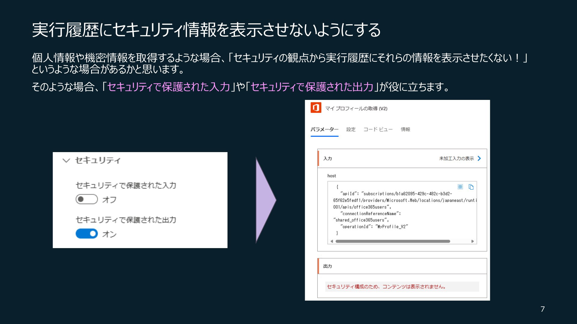Switch to the パラメーター tab
This screenshot has height=324, width=577.
[325, 129]
